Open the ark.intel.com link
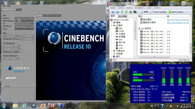This screenshot has width=195, height=109. pyautogui.click(x=178, y=19)
